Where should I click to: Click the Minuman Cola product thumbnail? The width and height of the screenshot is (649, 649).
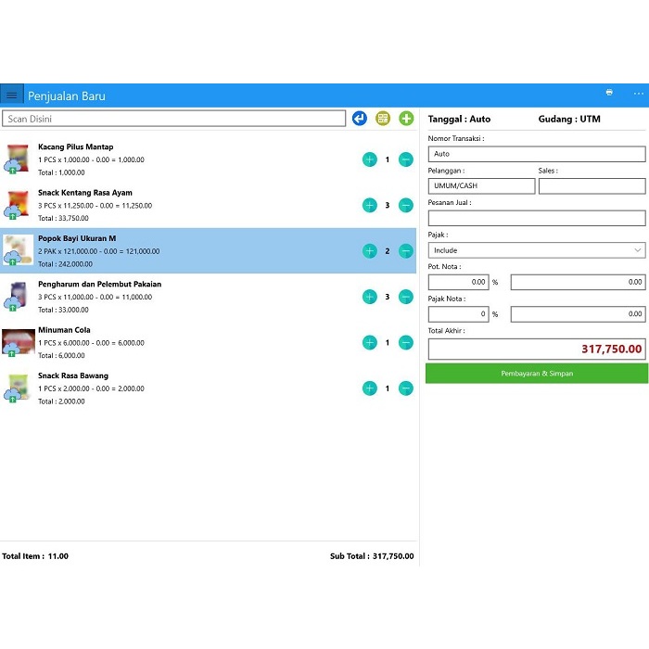coord(19,342)
